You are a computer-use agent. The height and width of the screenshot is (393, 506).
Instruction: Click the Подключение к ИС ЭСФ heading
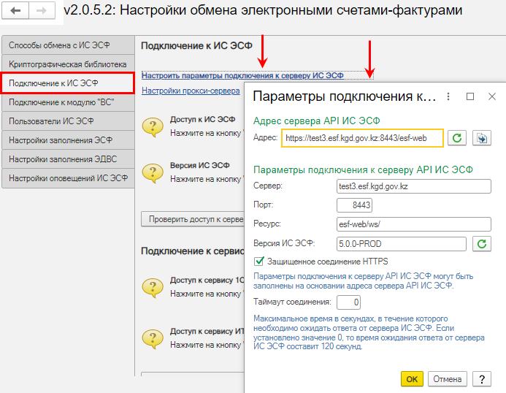pyautogui.click(x=196, y=46)
